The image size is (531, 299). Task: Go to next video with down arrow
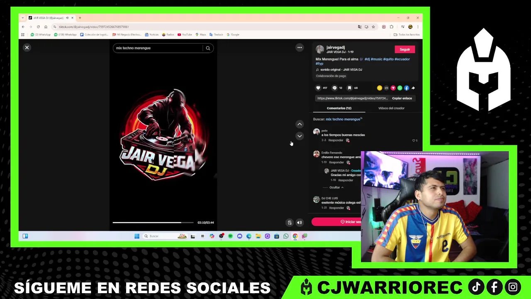pyautogui.click(x=300, y=136)
